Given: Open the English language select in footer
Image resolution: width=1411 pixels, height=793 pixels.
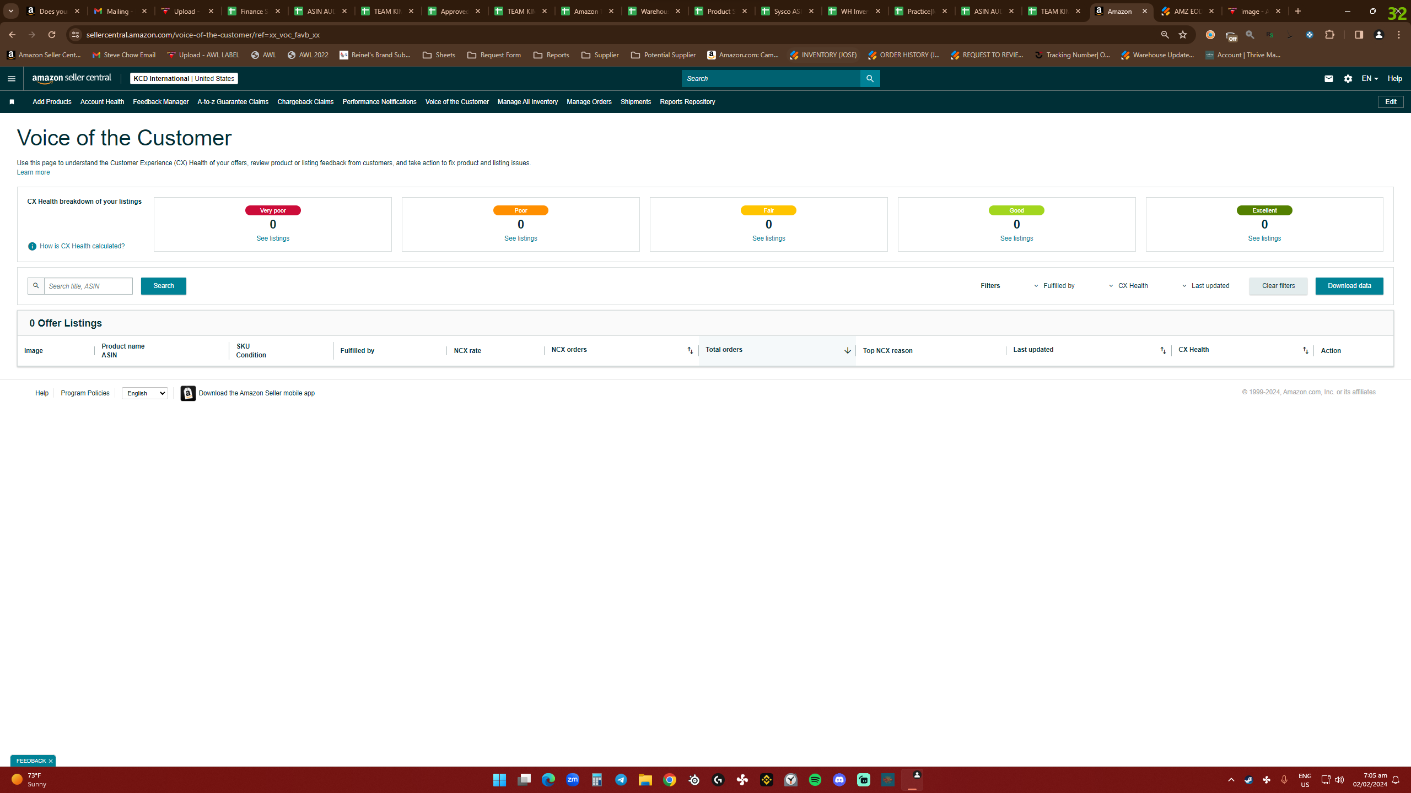Looking at the screenshot, I should coord(144,393).
